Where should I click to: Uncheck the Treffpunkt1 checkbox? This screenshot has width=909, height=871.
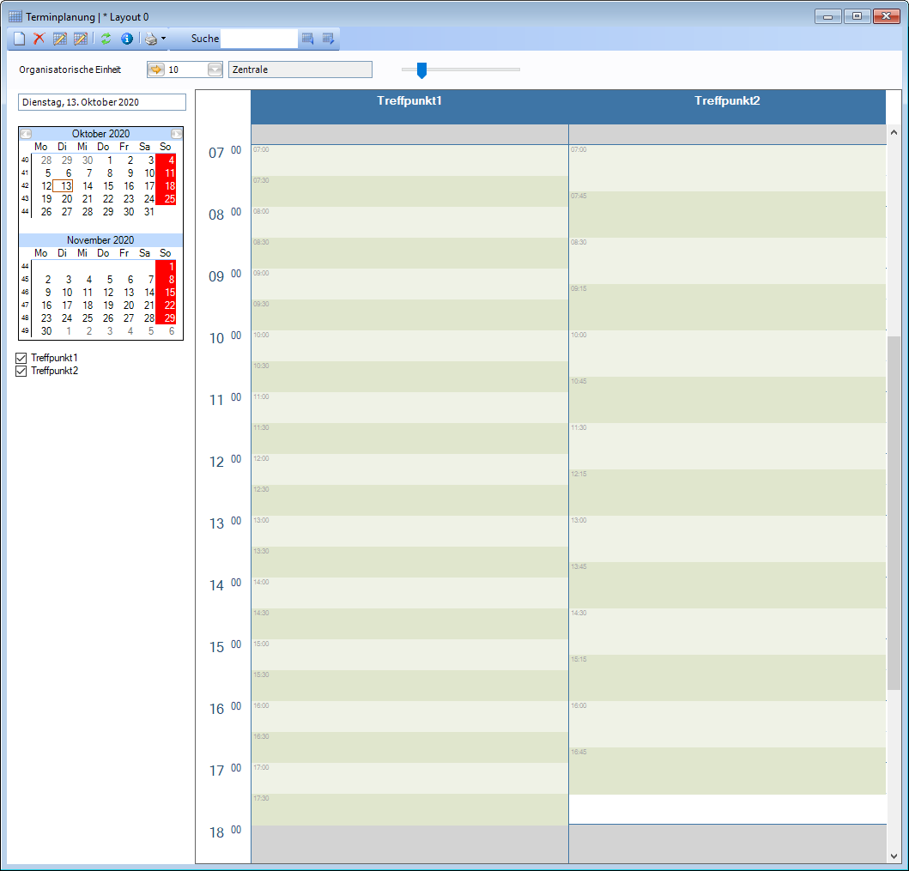coord(22,358)
